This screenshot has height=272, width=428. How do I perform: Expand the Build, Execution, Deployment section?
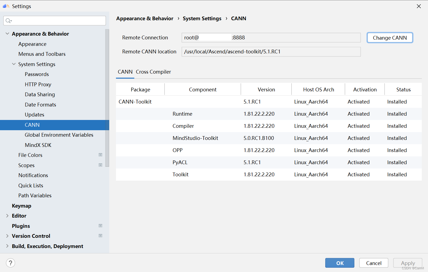tap(7, 246)
